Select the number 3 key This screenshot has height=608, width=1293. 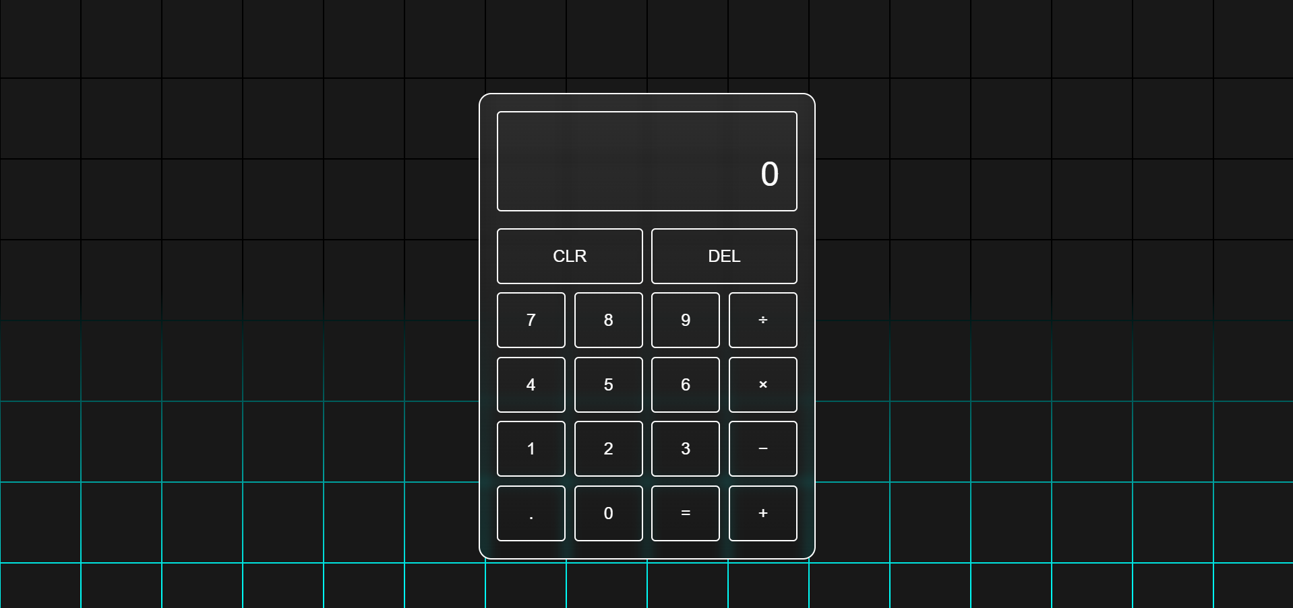pos(686,448)
